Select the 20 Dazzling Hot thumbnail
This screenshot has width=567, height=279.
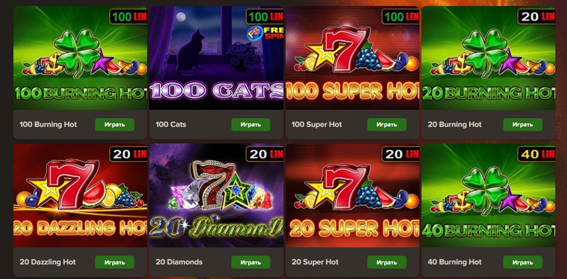pos(80,195)
